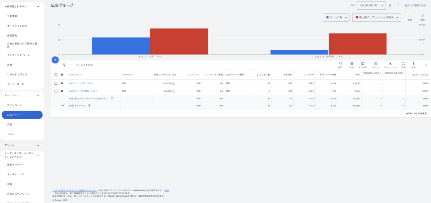This screenshot has height=203, width=431.
Task: Open the 分類 segment icon
Action: [x=351, y=64]
